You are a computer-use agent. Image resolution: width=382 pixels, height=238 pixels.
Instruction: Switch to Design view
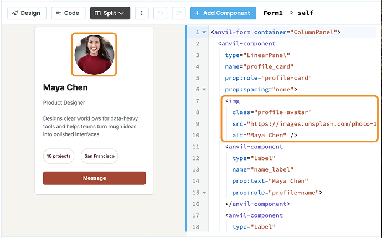(x=27, y=13)
